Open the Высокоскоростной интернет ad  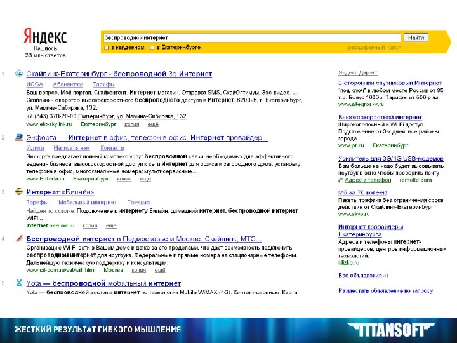(380, 118)
